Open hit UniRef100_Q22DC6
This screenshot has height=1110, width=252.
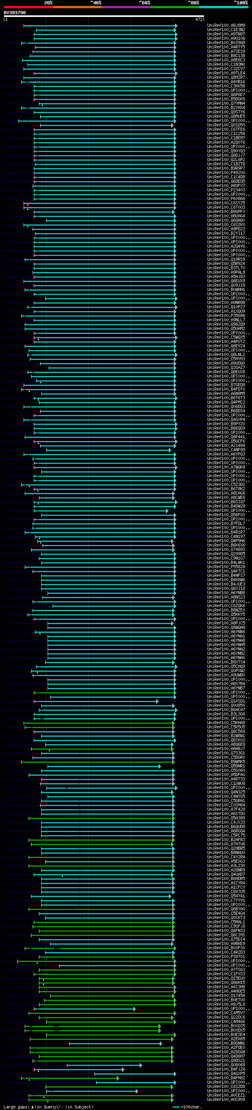tap(226, 1017)
